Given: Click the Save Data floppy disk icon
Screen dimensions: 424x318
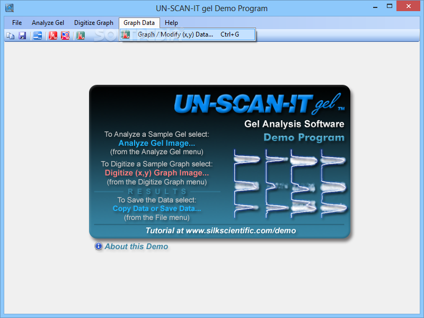Looking at the screenshot, I should pyautogui.click(x=22, y=36).
